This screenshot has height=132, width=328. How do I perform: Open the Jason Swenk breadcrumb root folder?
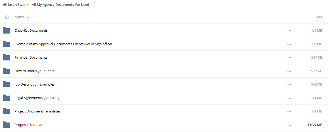pos(48,4)
